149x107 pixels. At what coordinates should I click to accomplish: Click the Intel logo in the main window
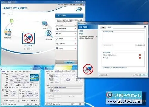(x=79, y=10)
